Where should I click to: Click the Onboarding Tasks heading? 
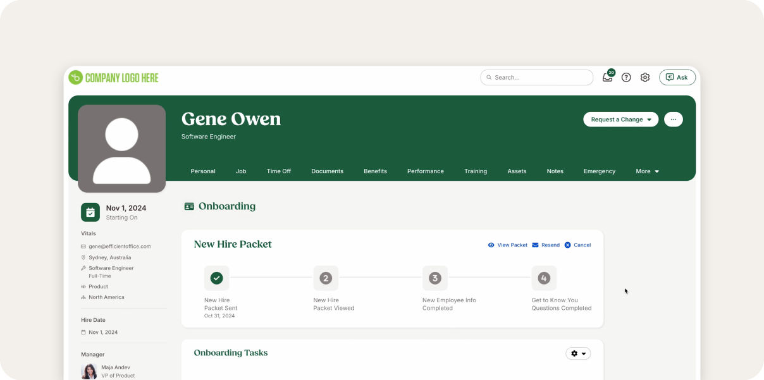231,353
